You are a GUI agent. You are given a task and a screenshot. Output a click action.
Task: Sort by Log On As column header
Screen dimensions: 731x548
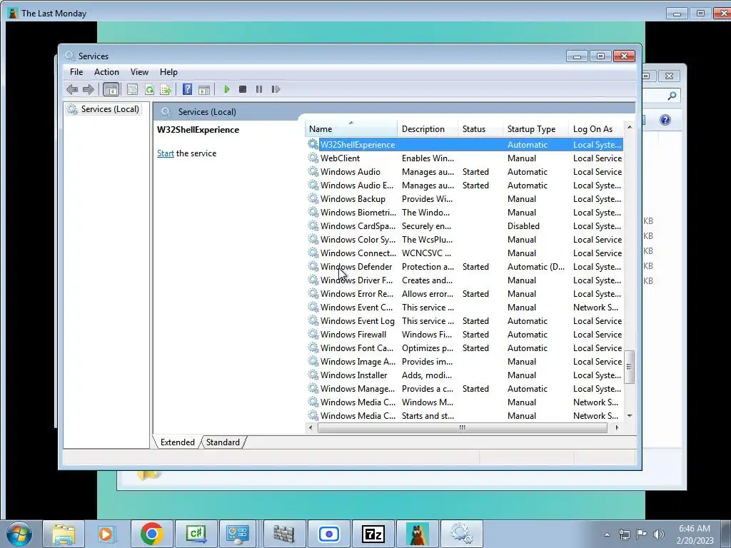point(596,129)
